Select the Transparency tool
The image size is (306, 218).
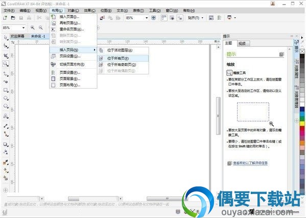tap(6, 152)
